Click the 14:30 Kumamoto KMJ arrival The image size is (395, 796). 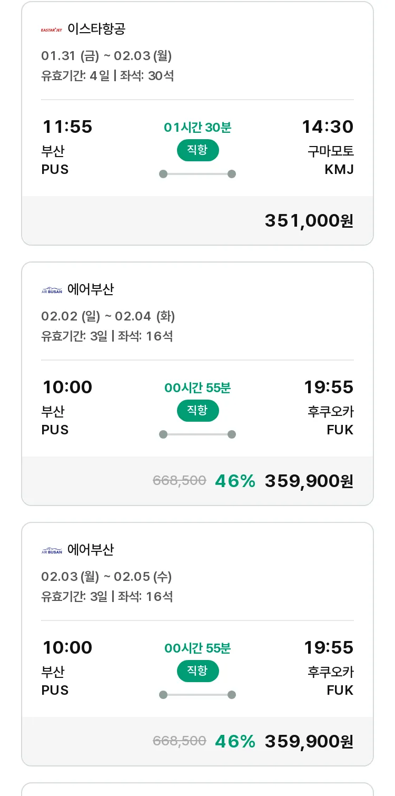[328, 127]
